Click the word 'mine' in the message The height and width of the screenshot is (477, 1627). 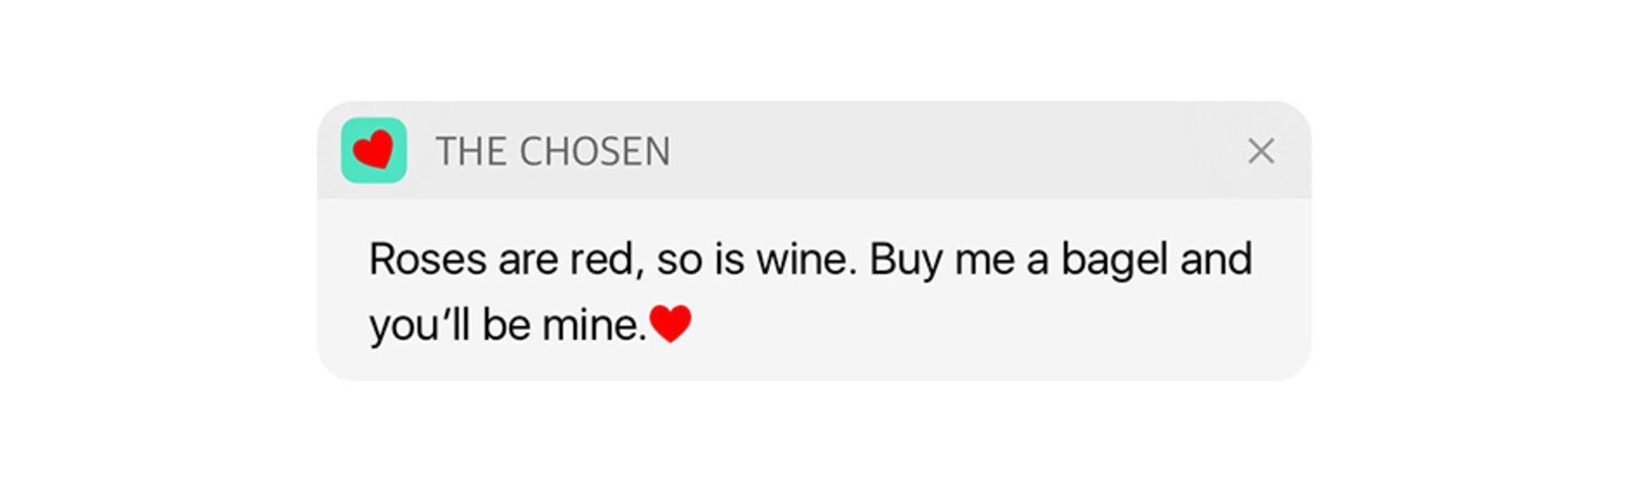(x=591, y=326)
